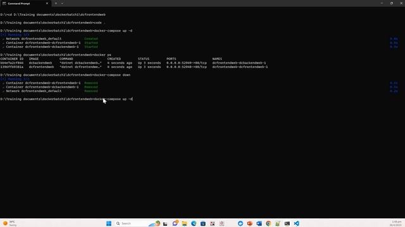Click the 'IMAGE' column header

point(34,59)
